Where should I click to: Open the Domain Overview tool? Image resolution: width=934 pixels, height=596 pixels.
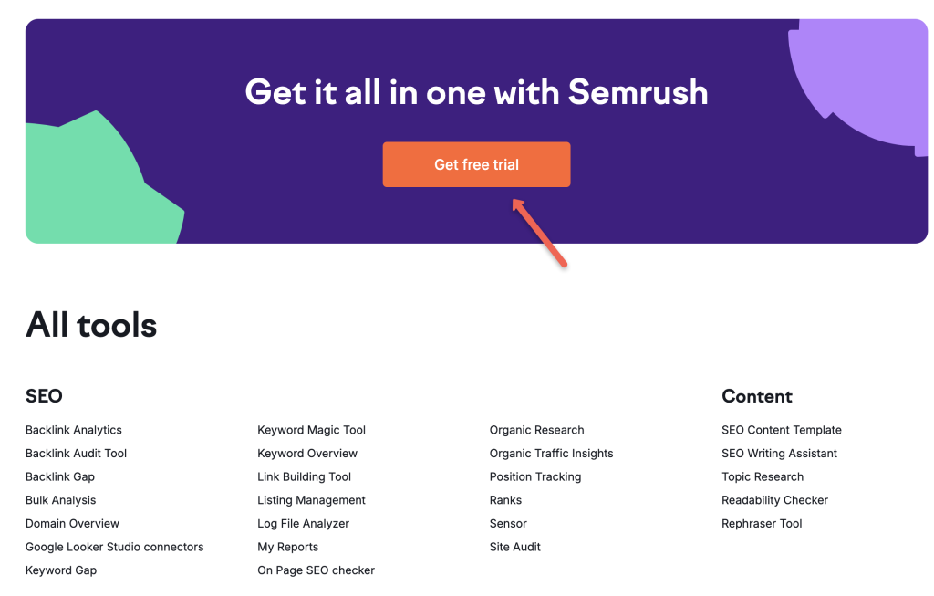[72, 523]
